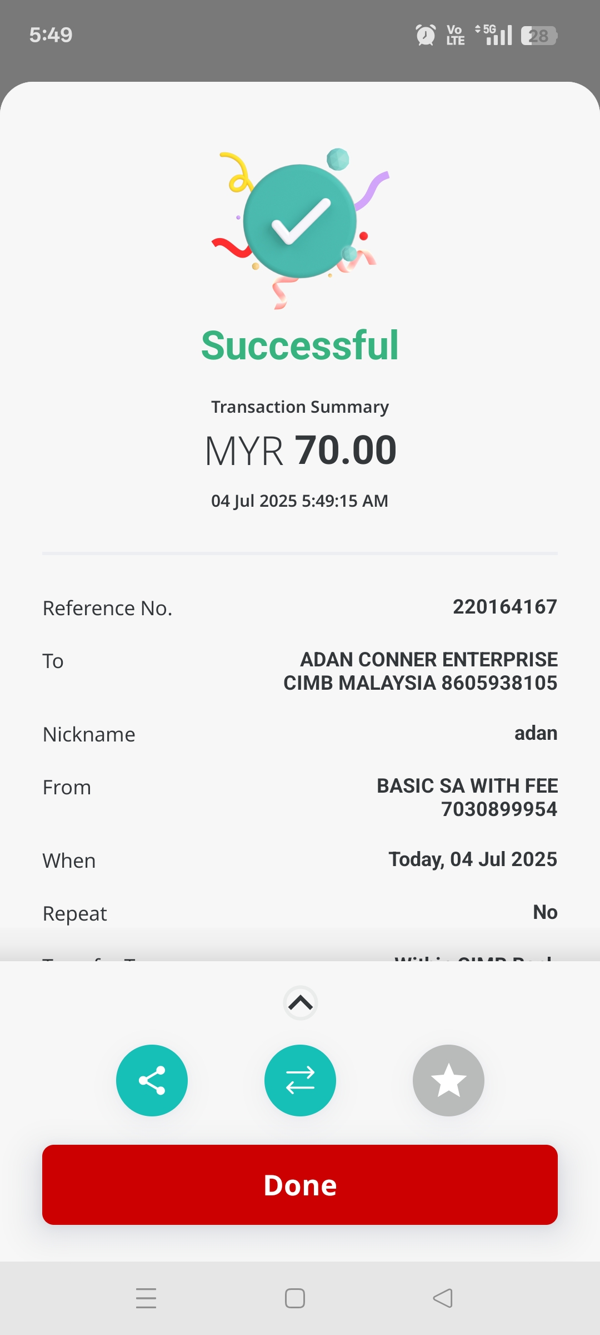The height and width of the screenshot is (1335, 600).
Task: Expand transaction details with up chevron
Action: click(x=300, y=1003)
